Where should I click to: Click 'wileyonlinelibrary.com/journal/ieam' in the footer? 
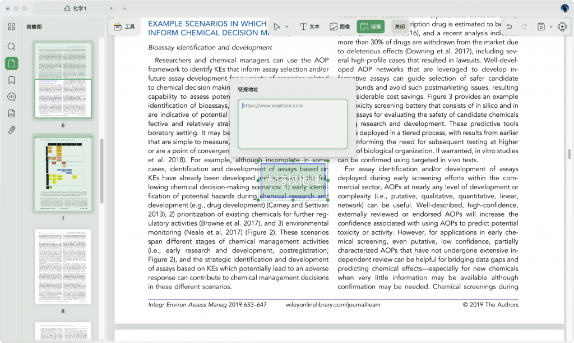(x=333, y=304)
